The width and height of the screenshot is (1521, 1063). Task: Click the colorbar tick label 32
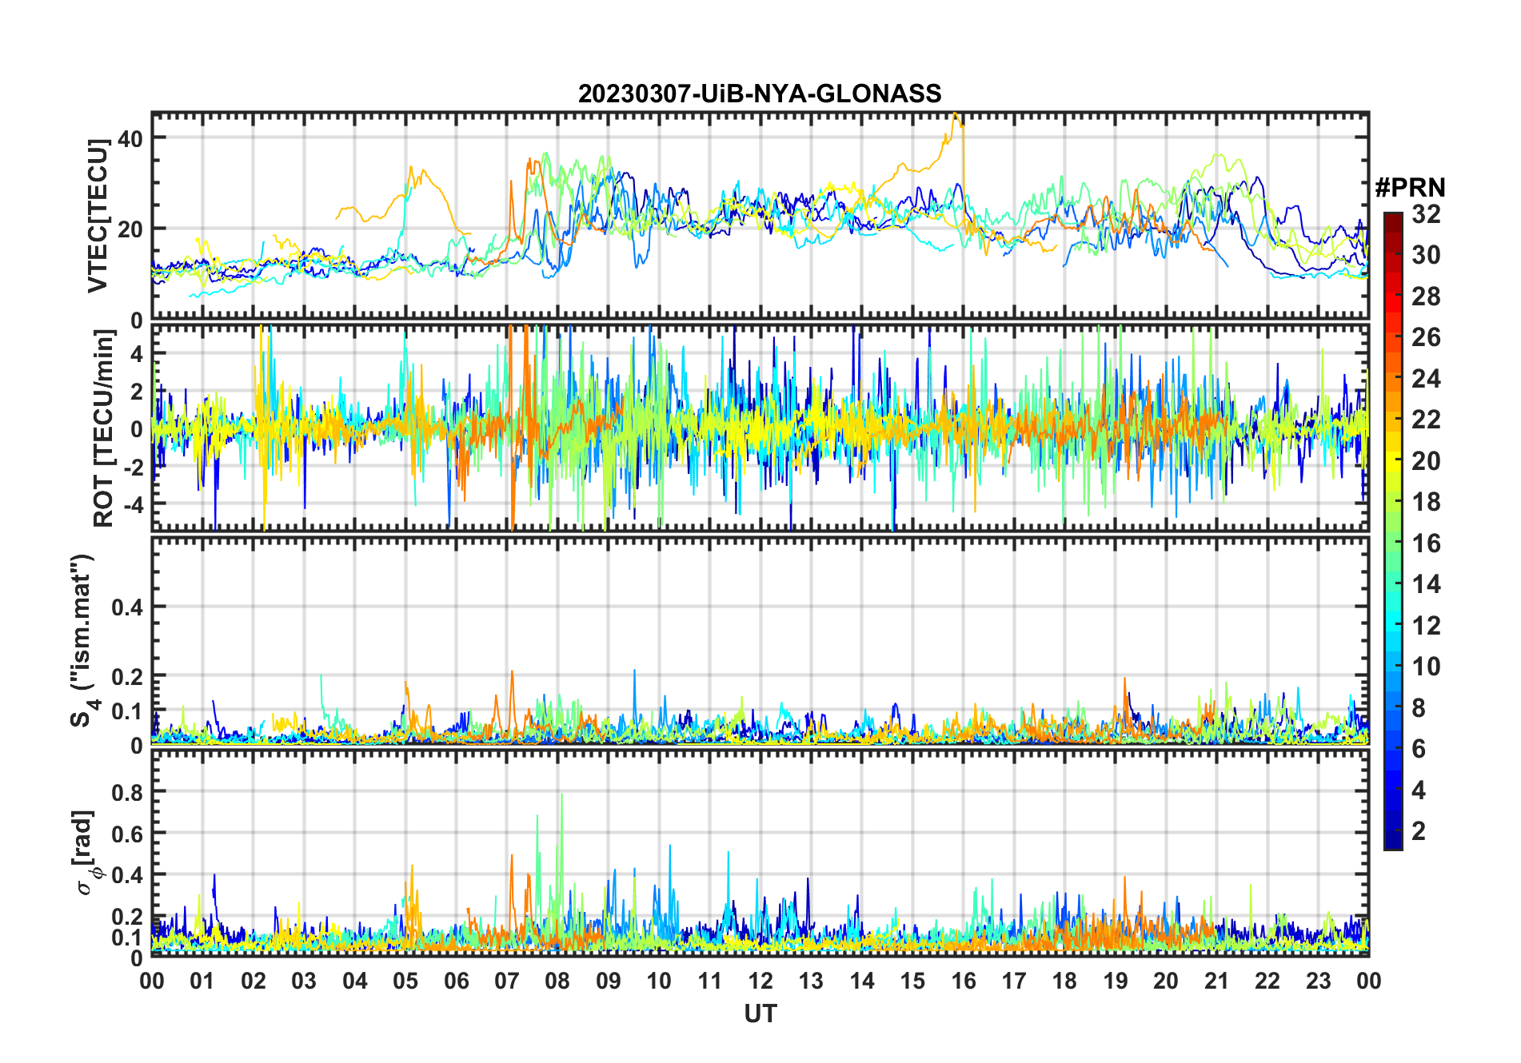point(1426,213)
